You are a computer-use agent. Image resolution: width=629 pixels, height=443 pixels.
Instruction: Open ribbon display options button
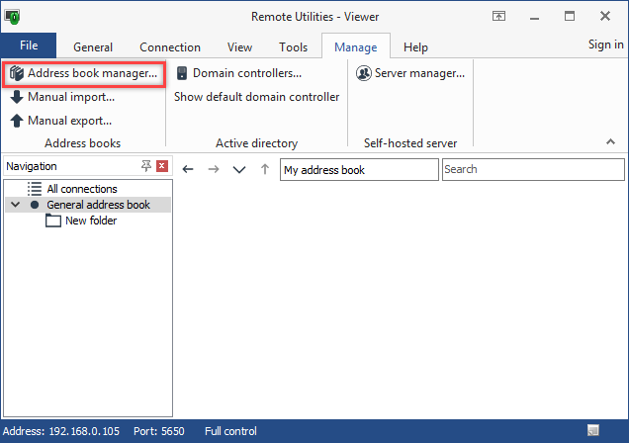499,16
